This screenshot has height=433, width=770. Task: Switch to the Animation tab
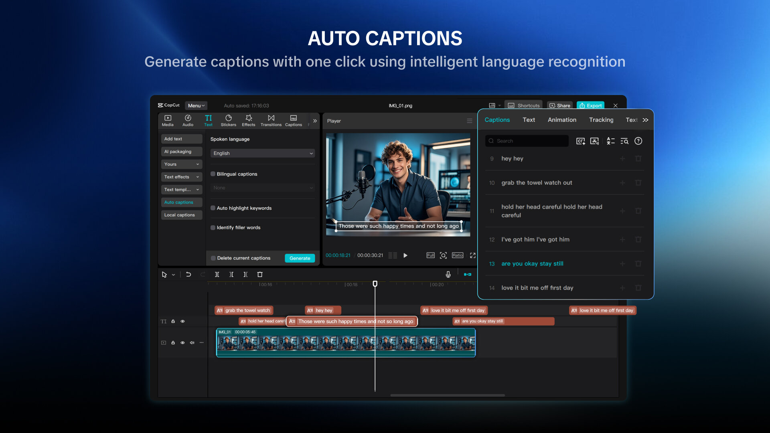562,120
